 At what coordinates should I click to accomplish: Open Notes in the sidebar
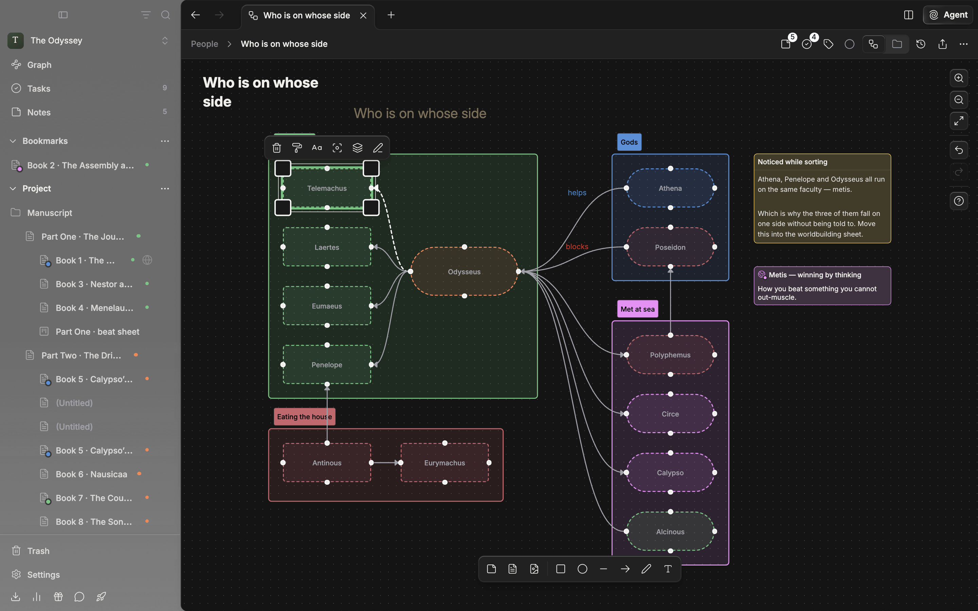click(x=90, y=112)
